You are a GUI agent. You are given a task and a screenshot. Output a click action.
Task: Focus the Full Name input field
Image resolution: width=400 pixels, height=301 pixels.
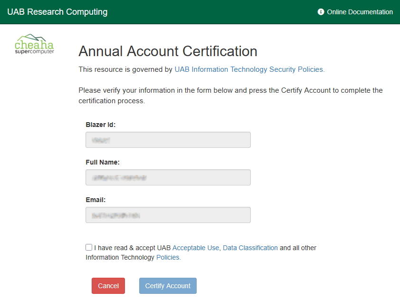(x=168, y=177)
